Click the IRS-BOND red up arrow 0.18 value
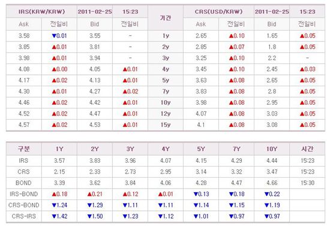The width and height of the screenshot is (330, 227). click(x=59, y=194)
